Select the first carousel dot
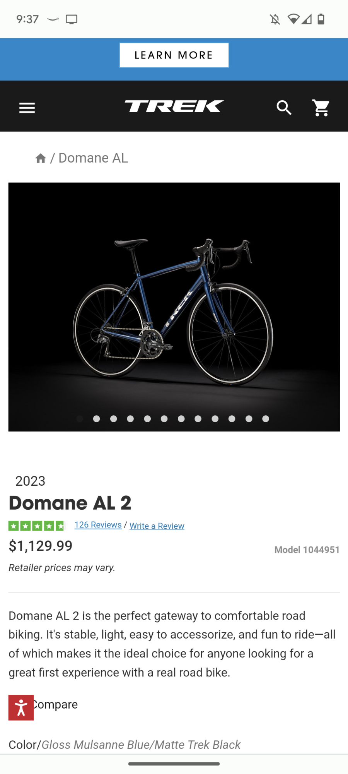Image resolution: width=348 pixels, height=774 pixels. coord(80,419)
